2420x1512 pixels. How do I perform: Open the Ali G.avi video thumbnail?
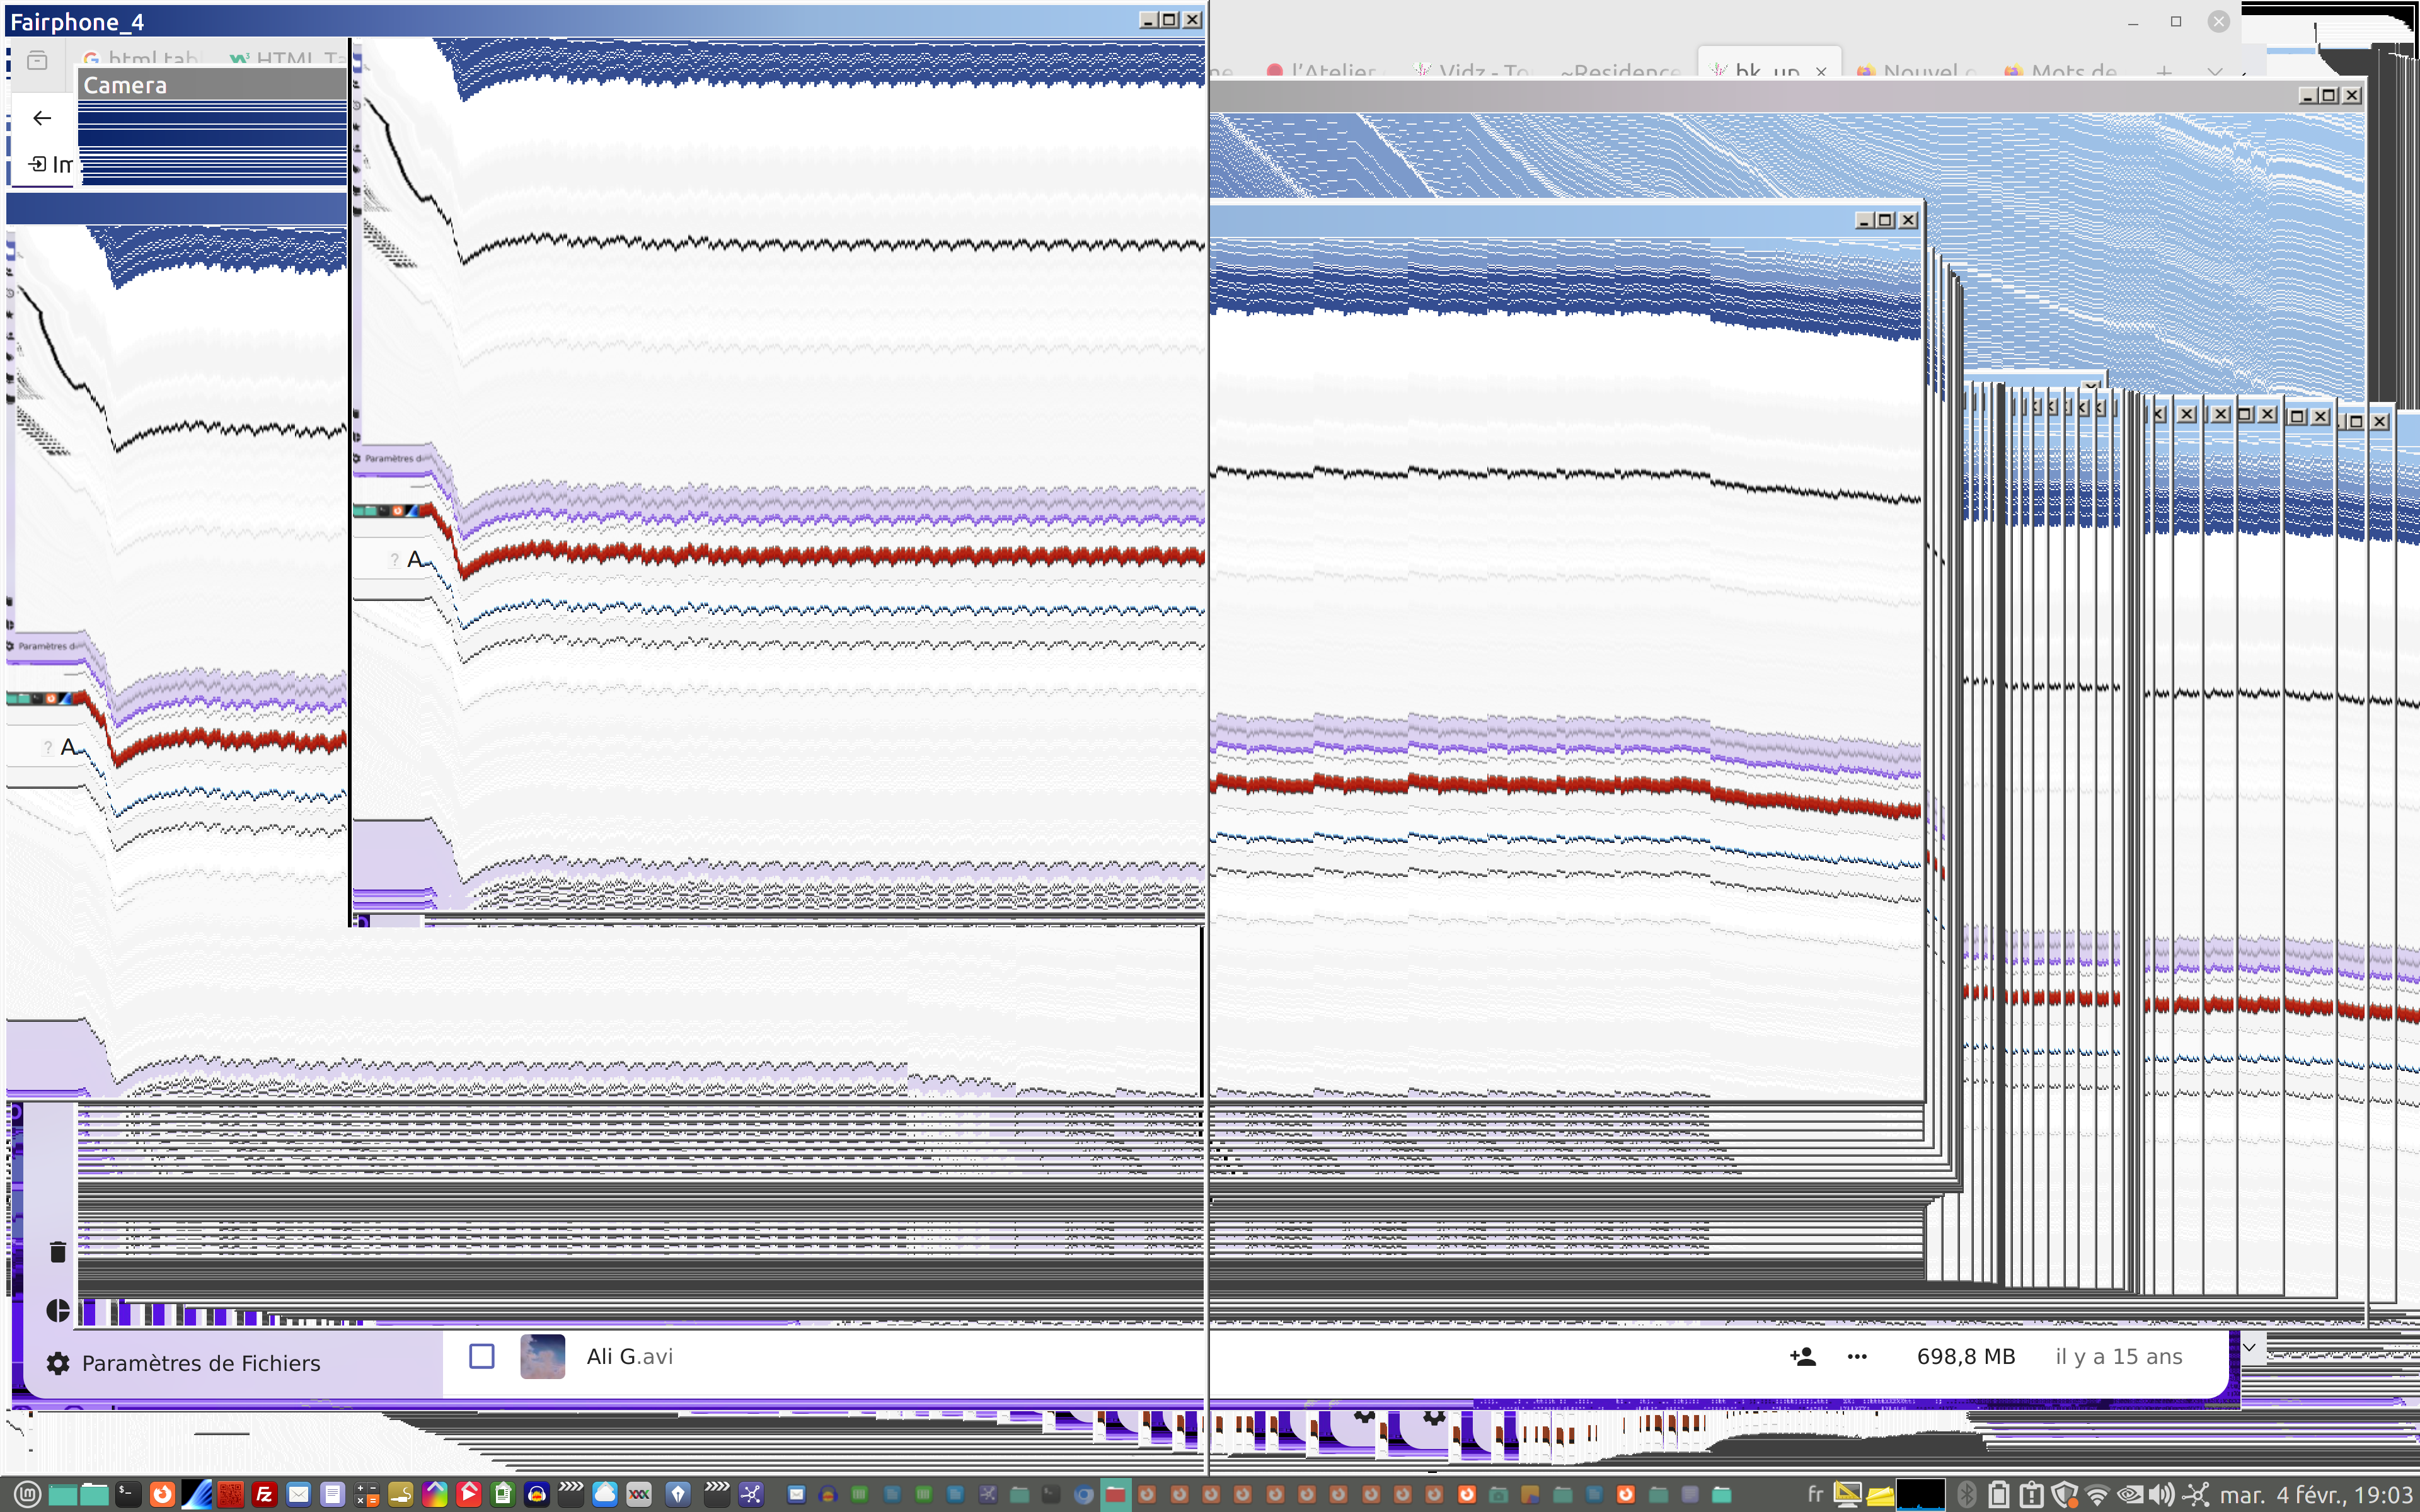click(x=542, y=1356)
